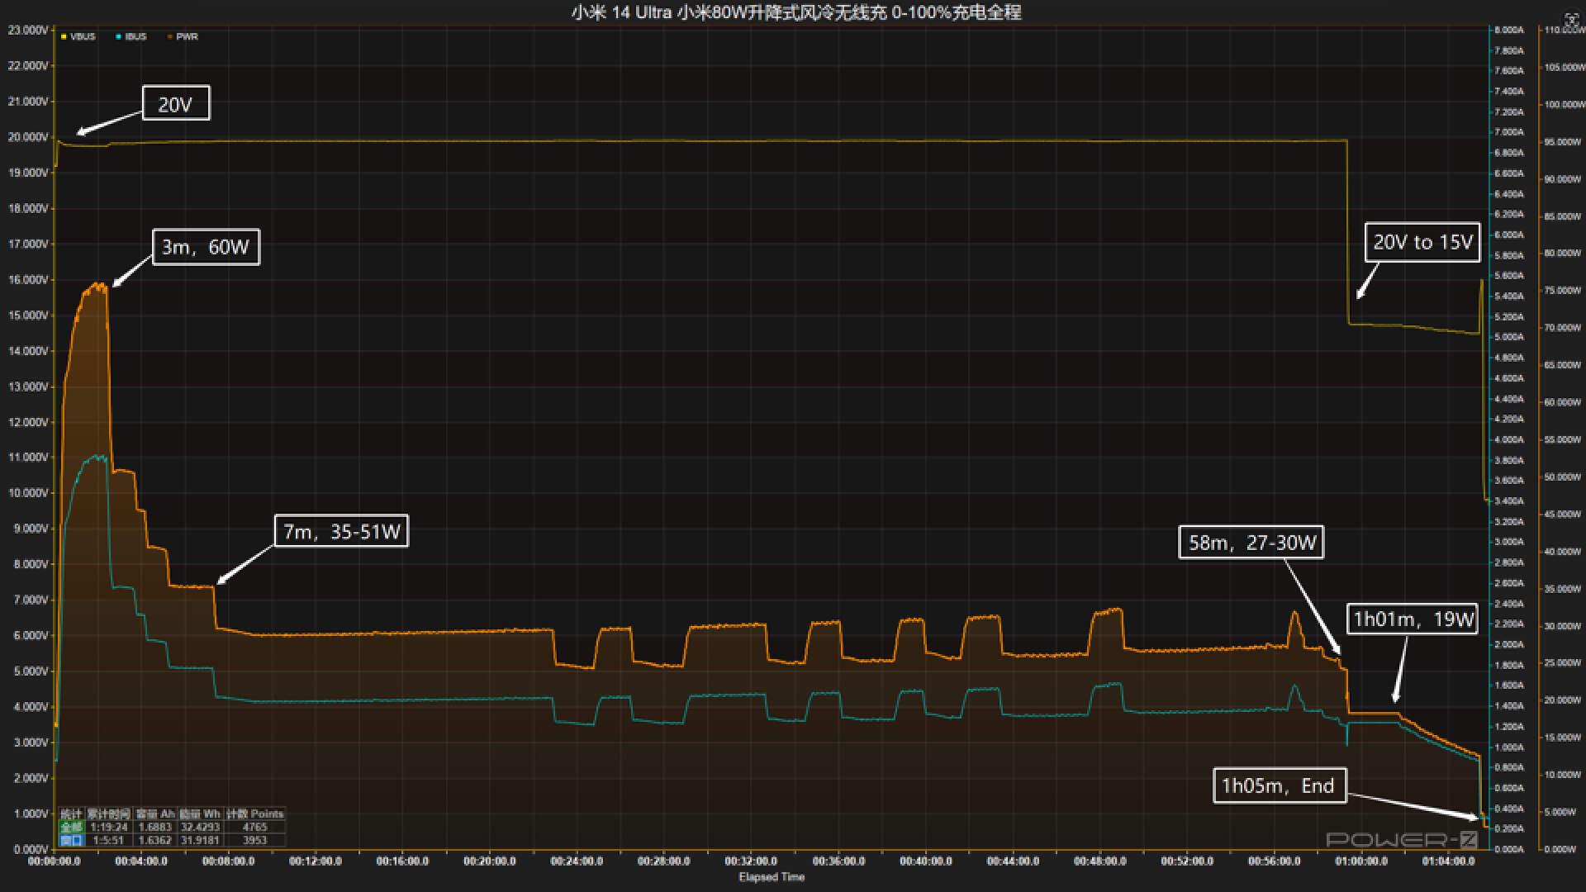Click the 20.000V voltage axis label

coord(28,137)
